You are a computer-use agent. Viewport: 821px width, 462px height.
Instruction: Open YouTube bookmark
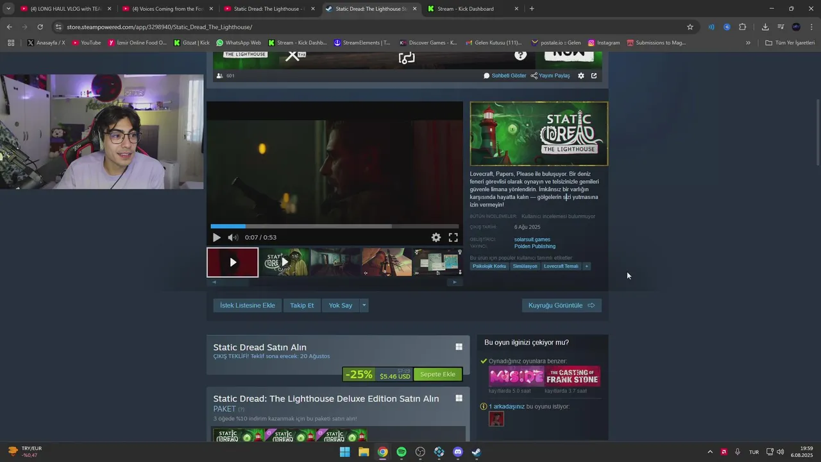tap(86, 43)
